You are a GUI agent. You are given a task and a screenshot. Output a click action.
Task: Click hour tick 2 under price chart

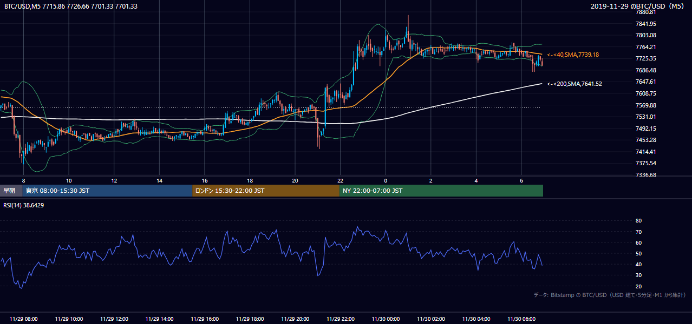click(431, 180)
